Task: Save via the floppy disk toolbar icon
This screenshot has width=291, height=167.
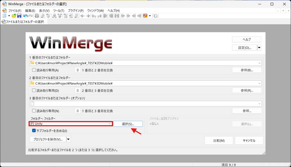Action: 19,15
